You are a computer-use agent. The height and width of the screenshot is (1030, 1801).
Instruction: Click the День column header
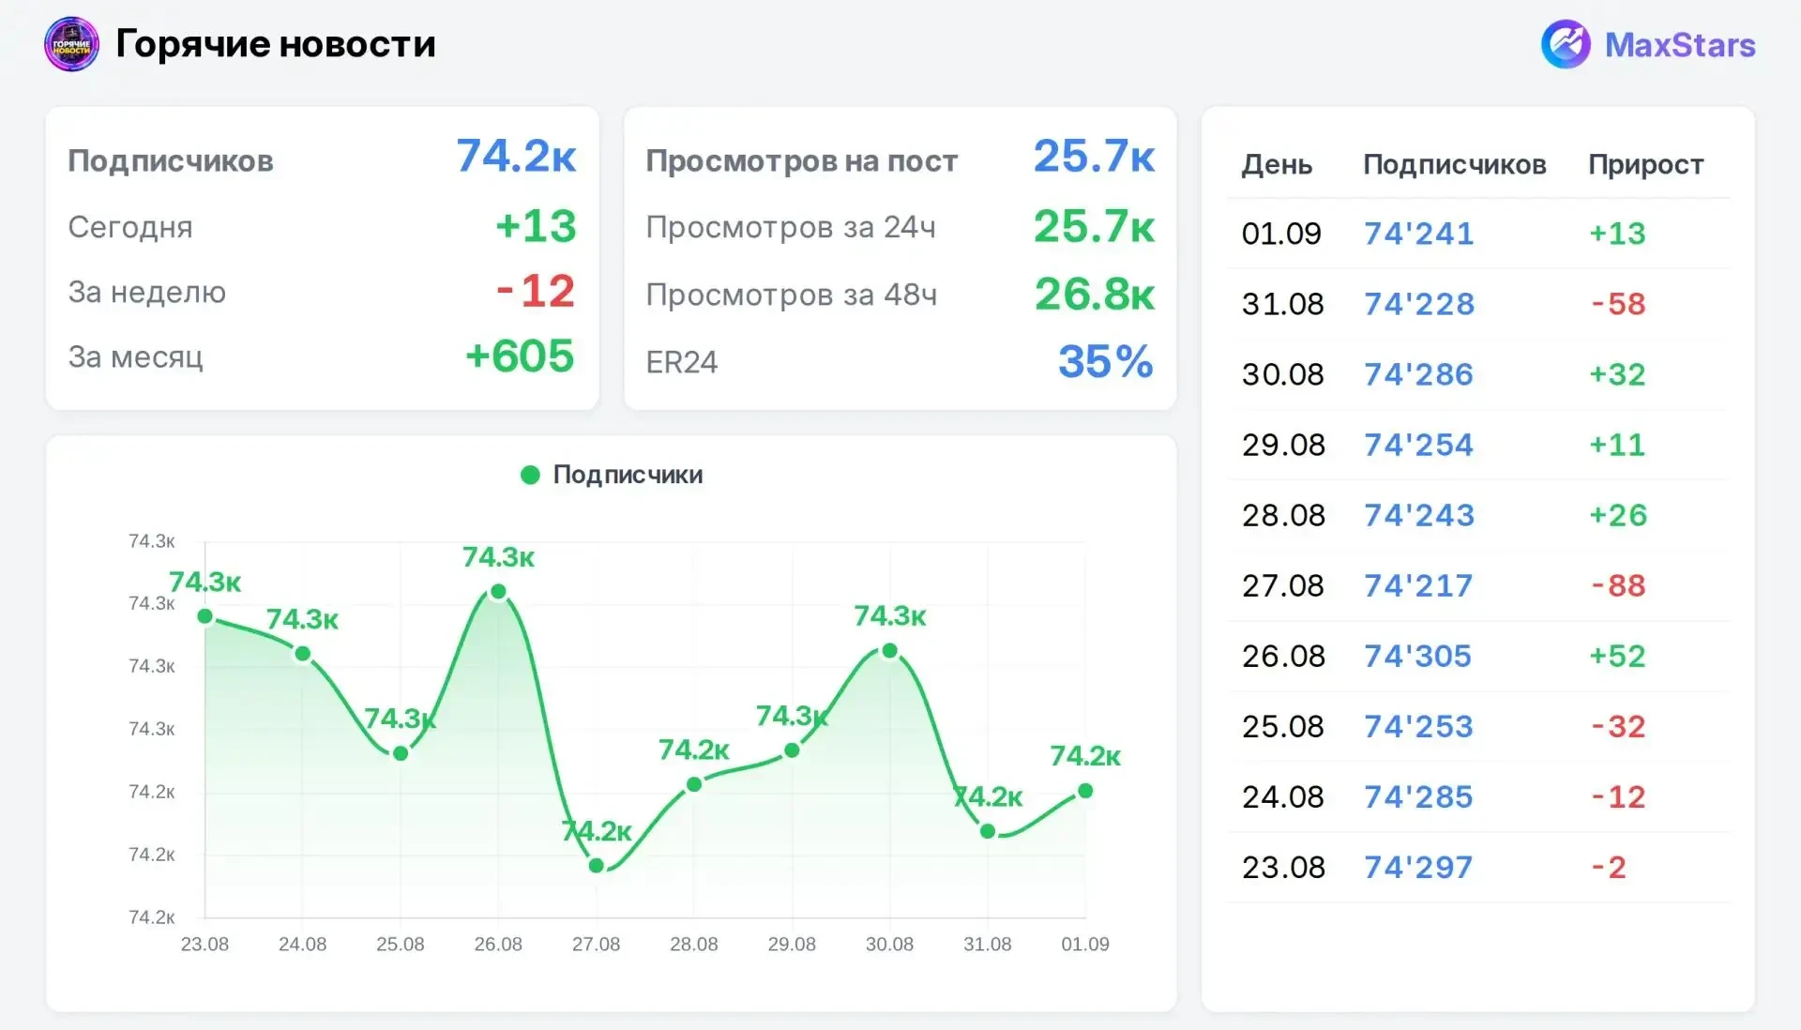click(1277, 164)
